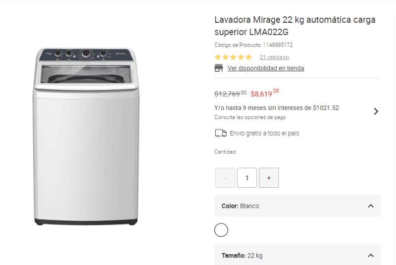Screen dimensions: 396x265
Task: Click Consulta las opciones de pago
Action: (250, 117)
